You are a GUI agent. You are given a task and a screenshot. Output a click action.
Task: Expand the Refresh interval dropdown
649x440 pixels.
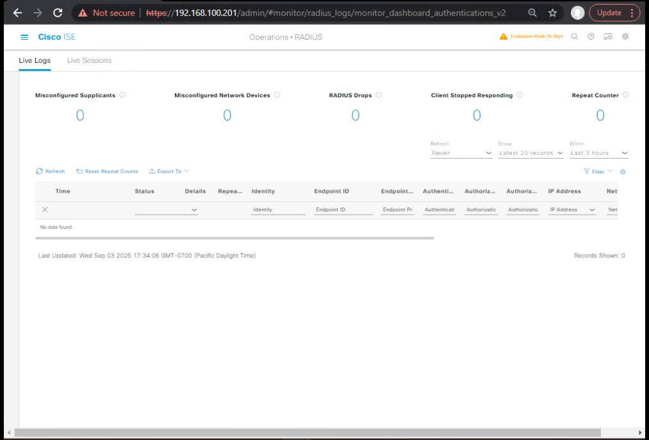coord(461,154)
